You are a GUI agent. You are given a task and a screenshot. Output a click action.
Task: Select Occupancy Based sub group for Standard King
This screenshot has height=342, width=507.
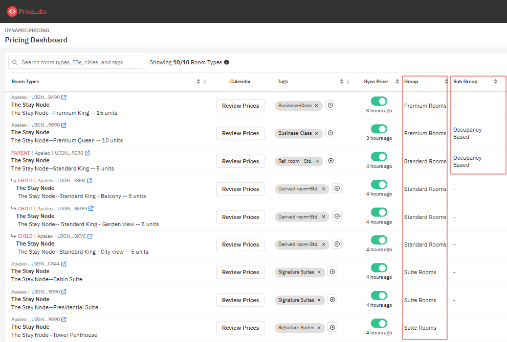(467, 161)
